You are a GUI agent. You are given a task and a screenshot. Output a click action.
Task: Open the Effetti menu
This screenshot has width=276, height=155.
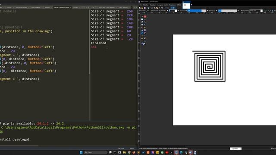(x=179, y=5)
